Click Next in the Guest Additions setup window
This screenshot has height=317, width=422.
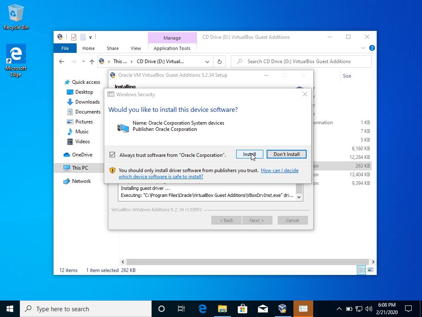pos(257,220)
